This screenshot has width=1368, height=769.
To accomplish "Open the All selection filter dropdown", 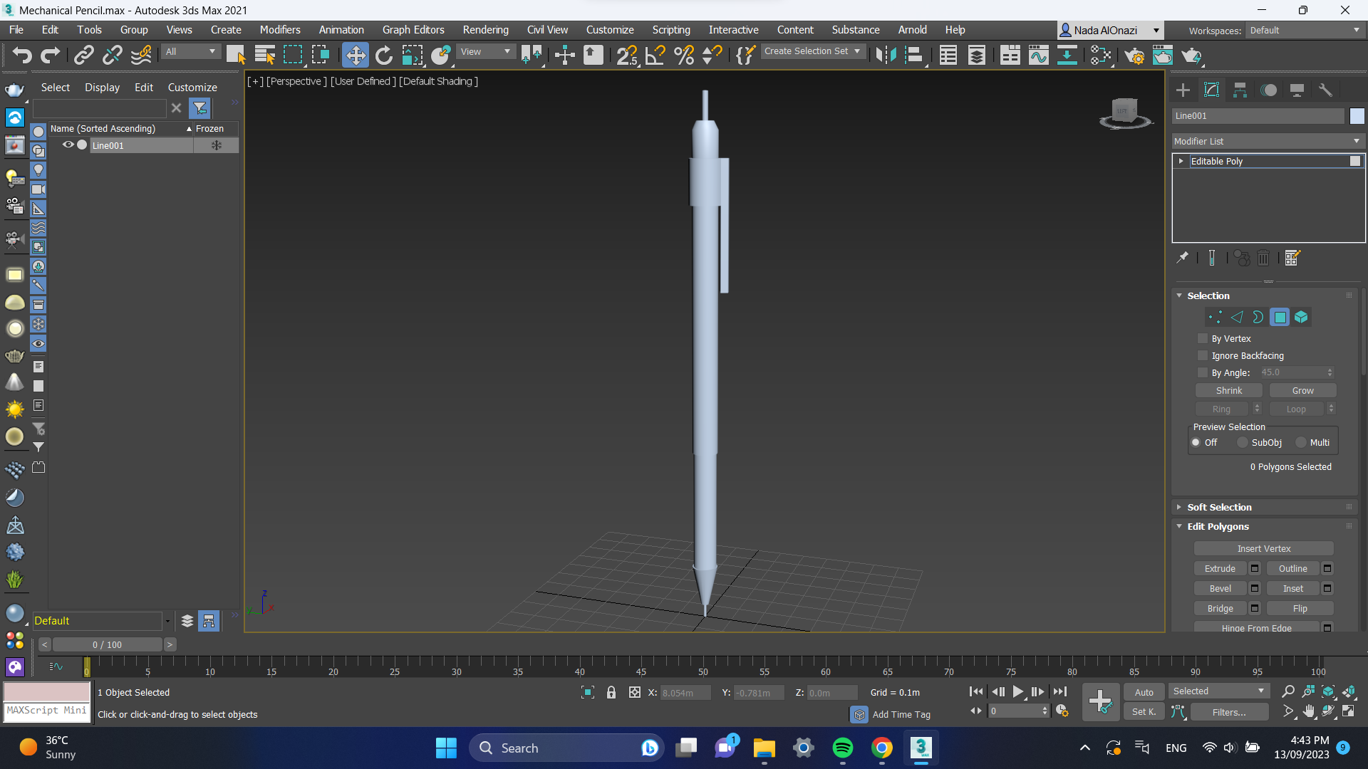I will 190,51.
